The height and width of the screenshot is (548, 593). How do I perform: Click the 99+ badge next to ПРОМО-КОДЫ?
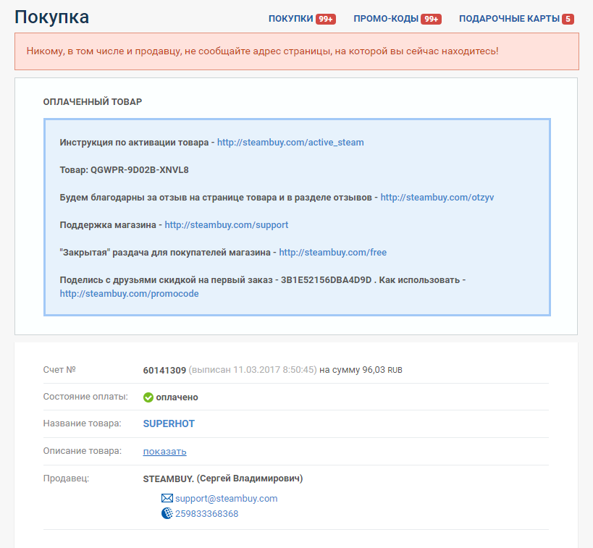tap(431, 19)
